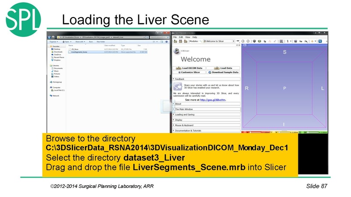Screen dimensions: 351x197
Task: Open the Organize menu in Explorer
Action: coord(54,42)
